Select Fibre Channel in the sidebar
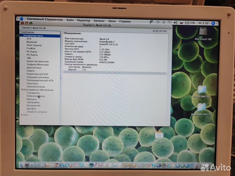The height and width of the screenshot is (176, 235). click(x=34, y=45)
